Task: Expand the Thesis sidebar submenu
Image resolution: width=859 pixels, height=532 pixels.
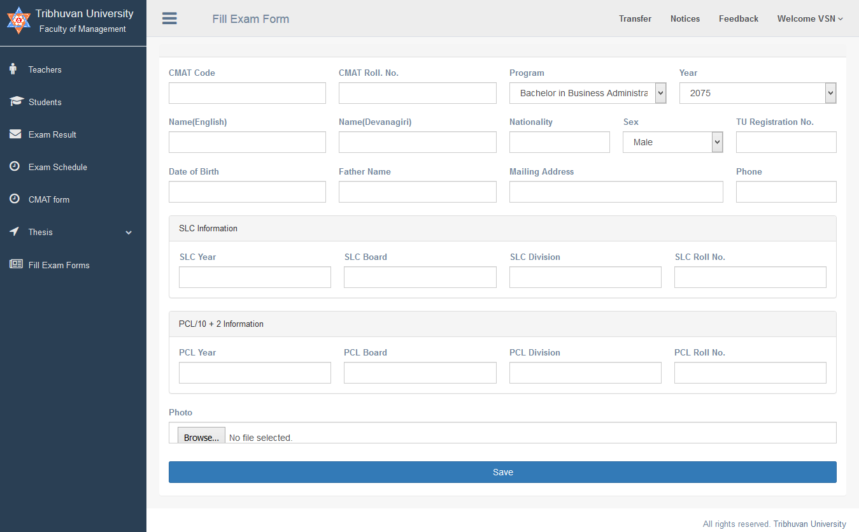Action: (129, 233)
